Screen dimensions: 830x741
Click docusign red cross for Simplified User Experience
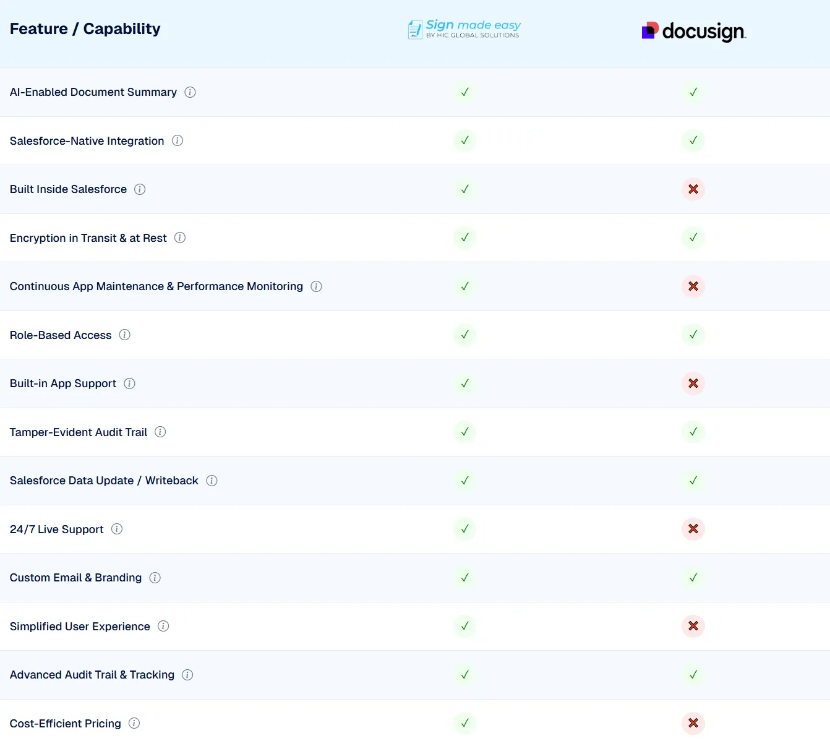point(693,626)
